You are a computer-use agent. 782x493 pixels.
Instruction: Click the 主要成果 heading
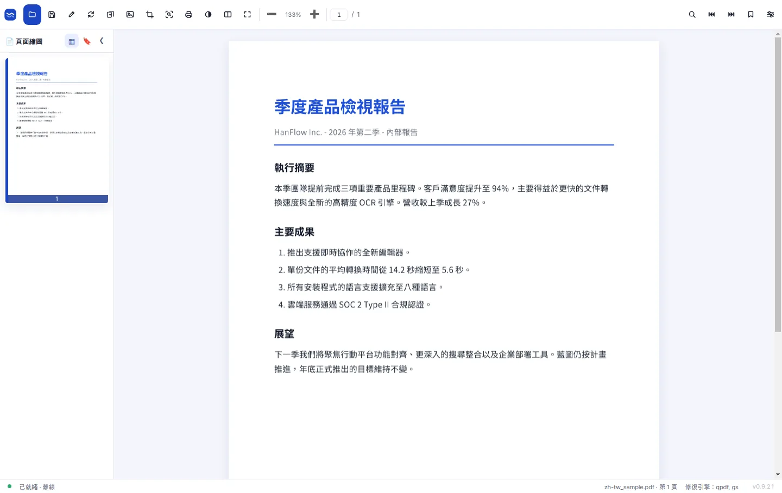pyautogui.click(x=294, y=232)
